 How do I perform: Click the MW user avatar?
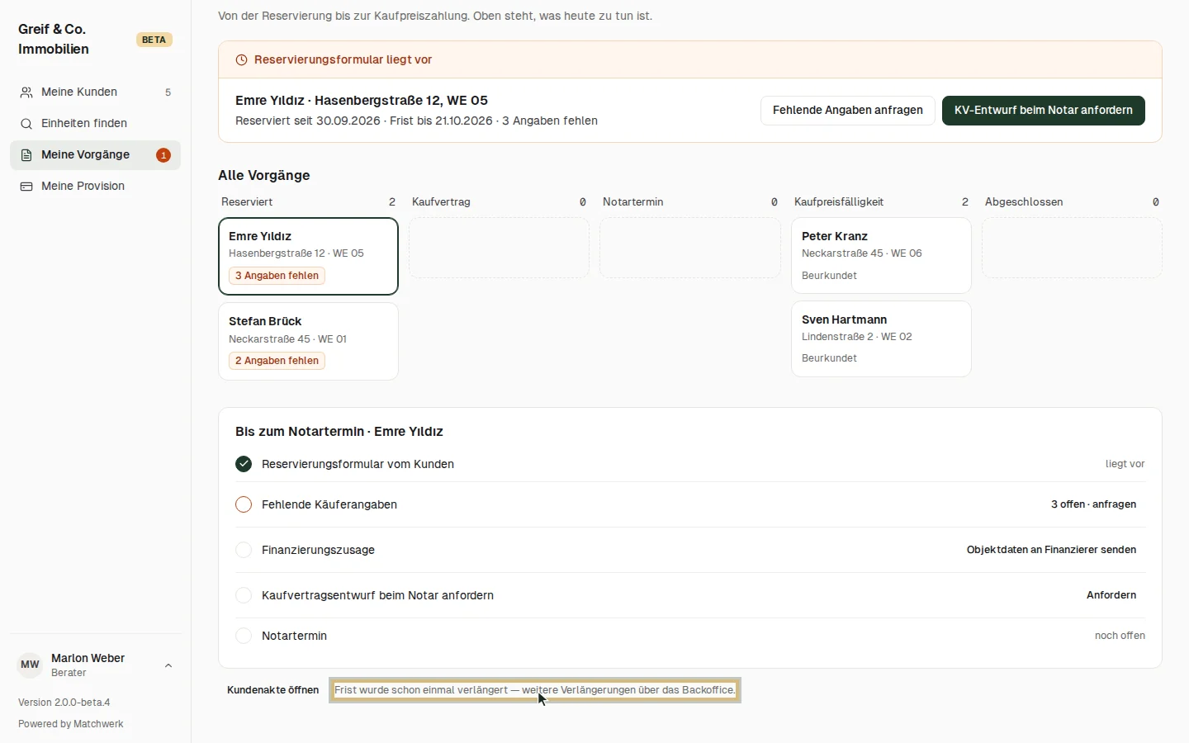tap(30, 665)
